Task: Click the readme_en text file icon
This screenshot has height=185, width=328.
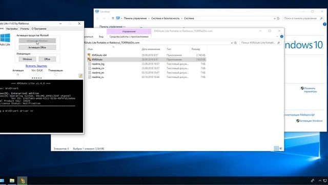Action: coord(90,72)
